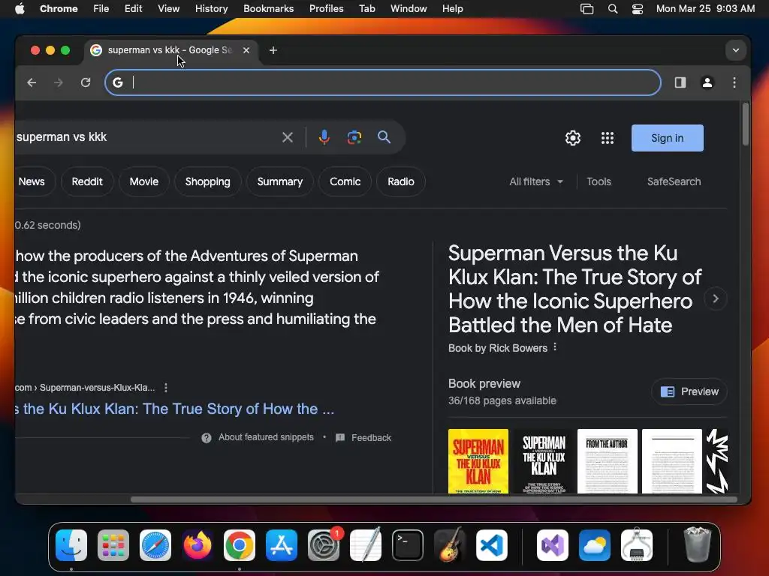This screenshot has height=576, width=769.
Task: Open Chrome side panel
Action: coord(680,82)
